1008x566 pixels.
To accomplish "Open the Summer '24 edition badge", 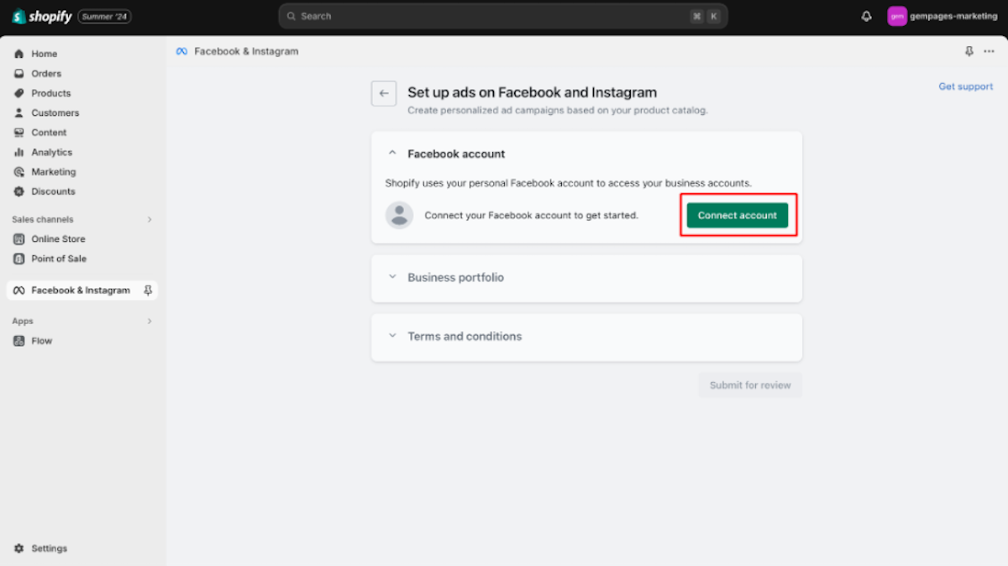I will click(x=104, y=16).
